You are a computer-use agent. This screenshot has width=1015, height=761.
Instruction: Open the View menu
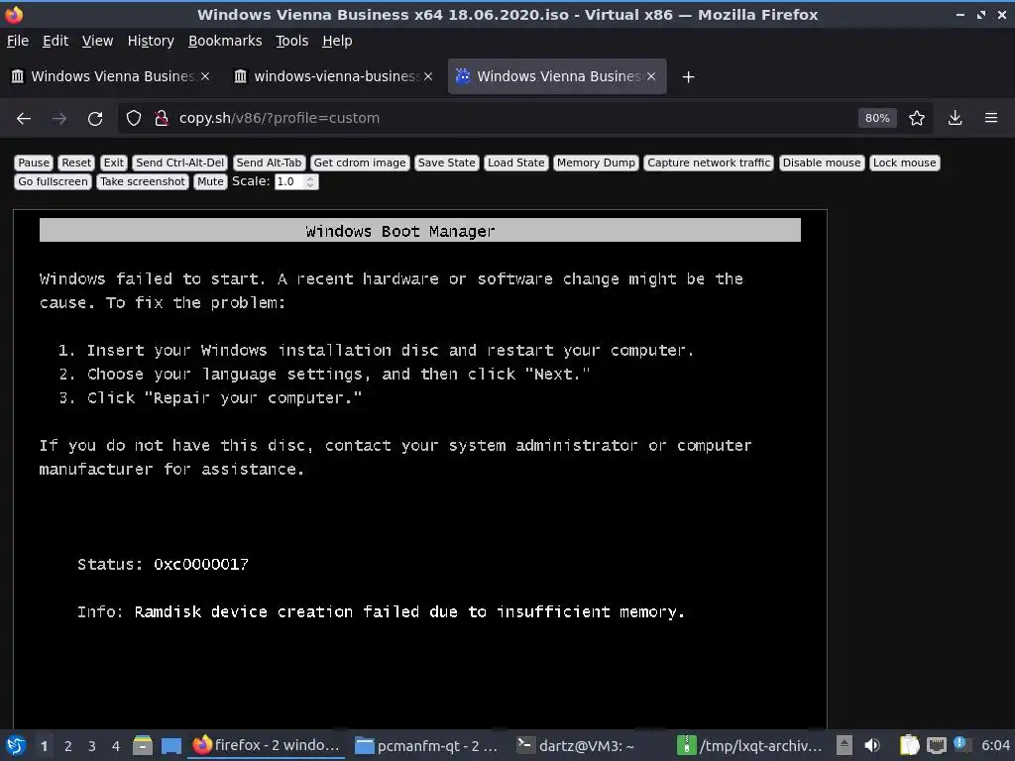pos(97,41)
